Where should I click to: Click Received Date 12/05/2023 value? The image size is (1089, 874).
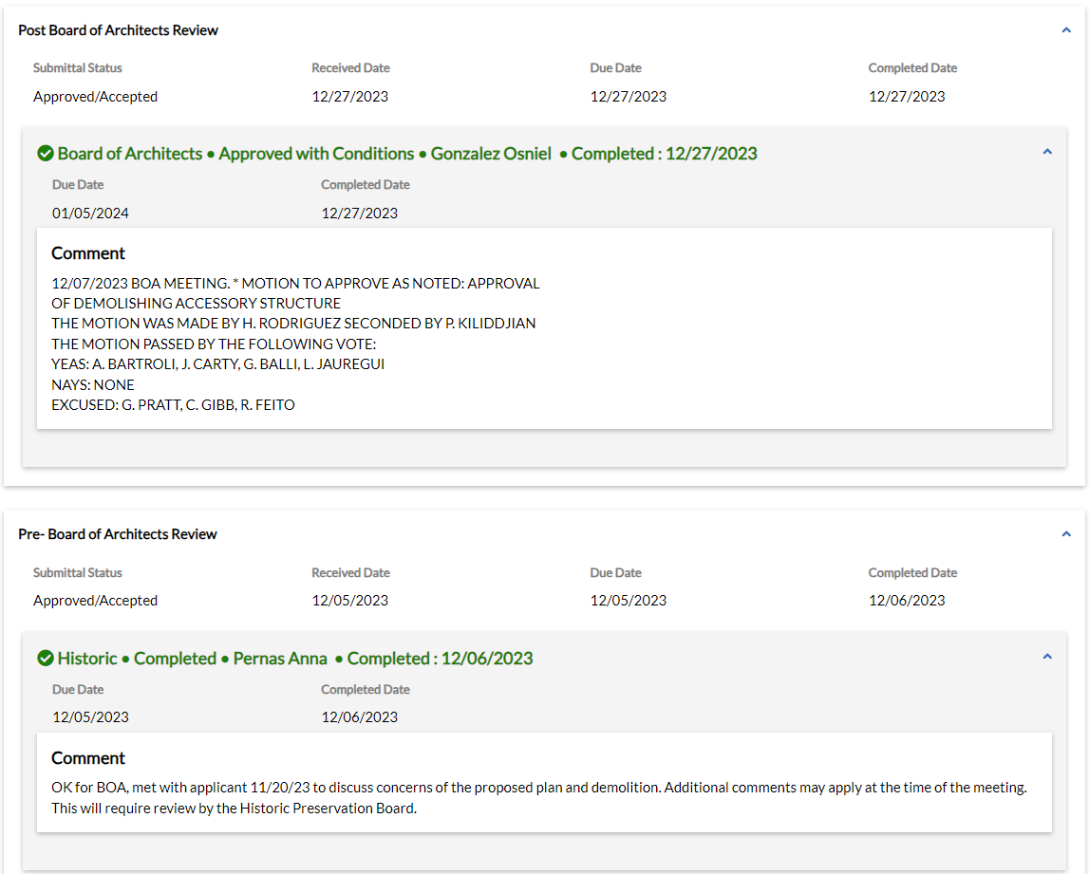349,601
